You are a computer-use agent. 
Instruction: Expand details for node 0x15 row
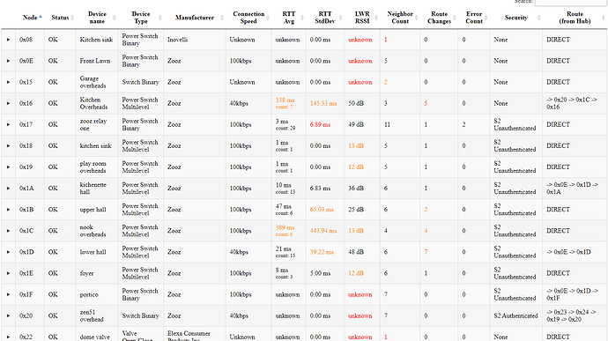point(8,82)
